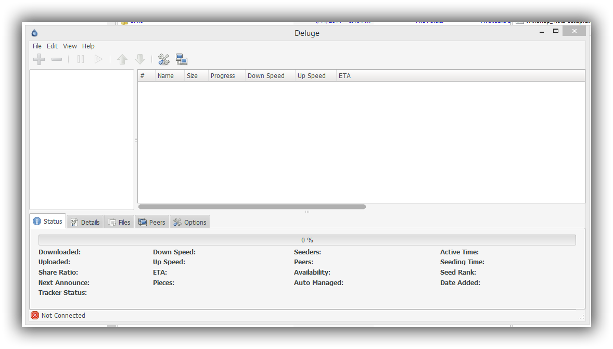Switch to the Files tab

click(x=119, y=223)
